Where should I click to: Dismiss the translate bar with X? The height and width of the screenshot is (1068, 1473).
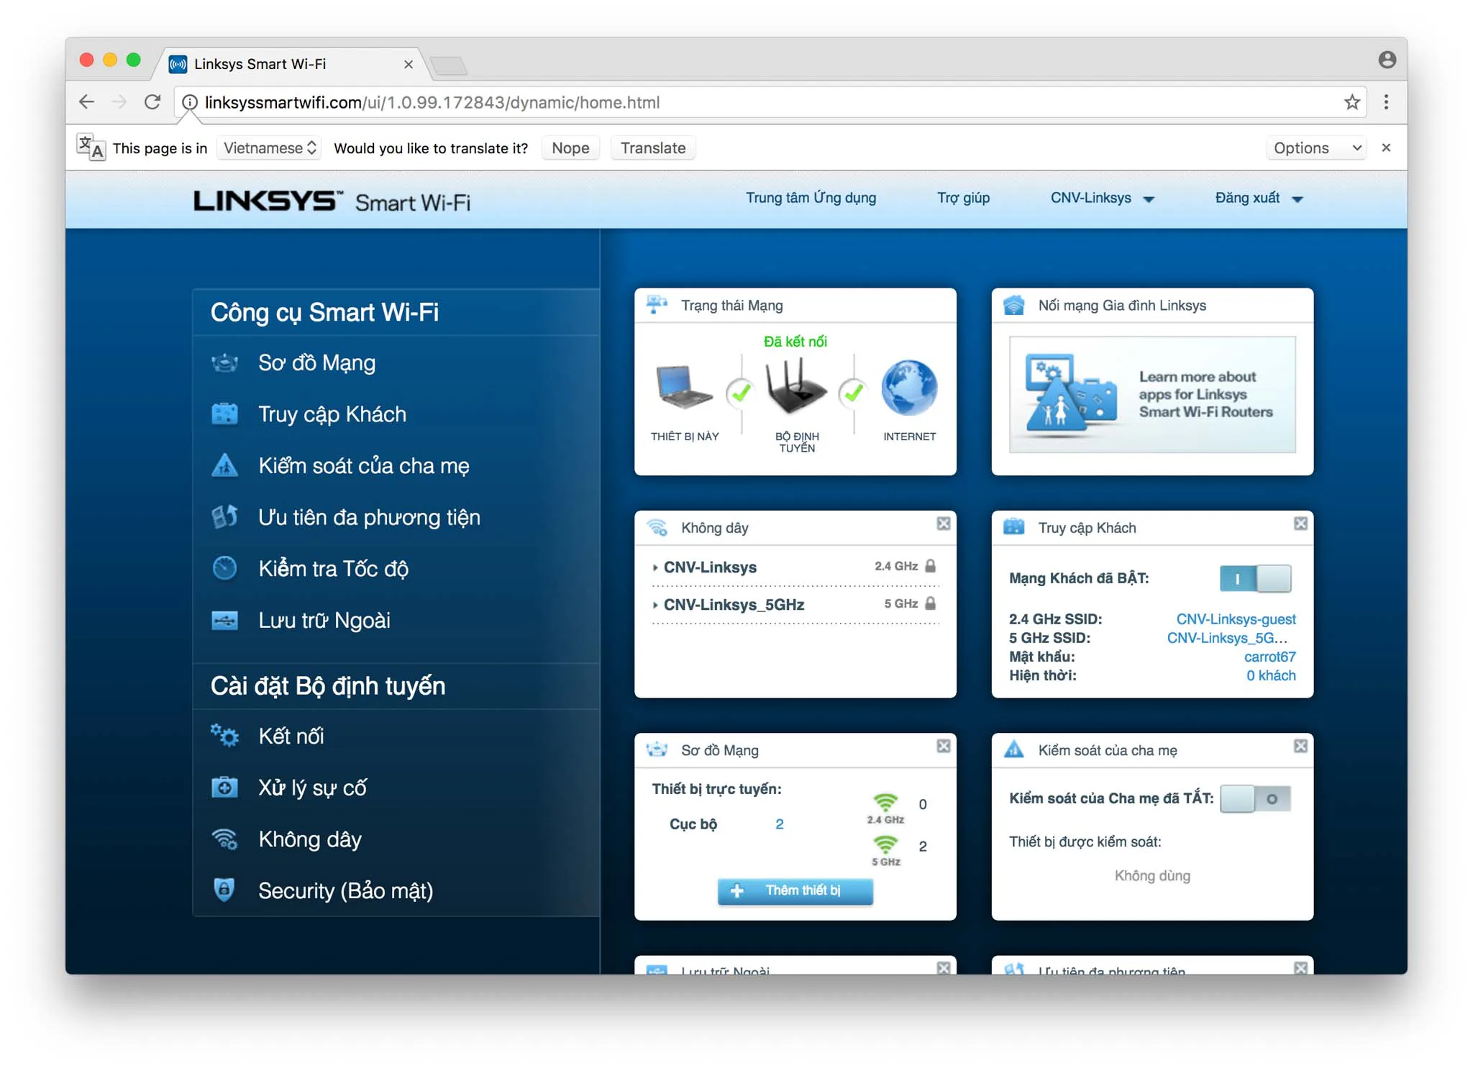(1386, 148)
